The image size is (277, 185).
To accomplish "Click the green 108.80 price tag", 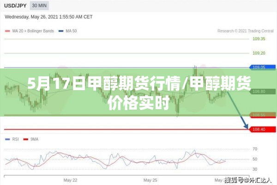I will coord(263,92).
